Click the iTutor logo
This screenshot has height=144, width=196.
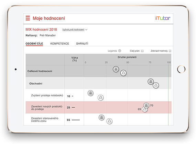click(163, 18)
